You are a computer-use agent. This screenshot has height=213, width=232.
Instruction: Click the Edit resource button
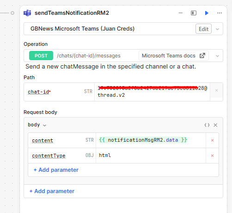[203, 29]
